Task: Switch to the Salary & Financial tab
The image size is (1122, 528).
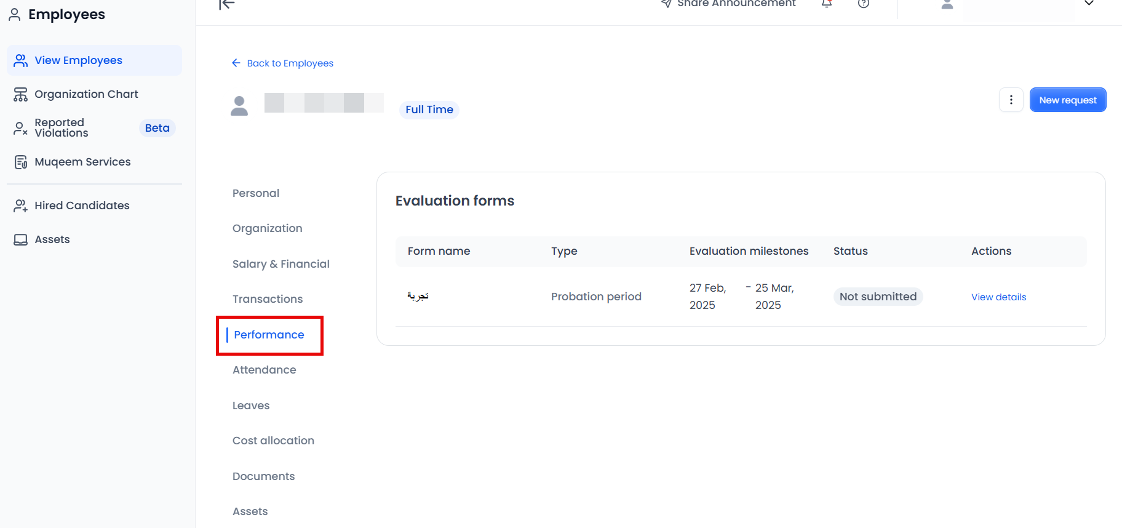Action: 281,264
